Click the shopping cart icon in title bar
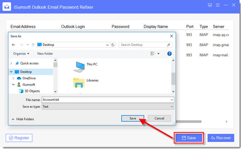Image resolution: width=241 pixels, height=149 pixels. pos(210,5)
